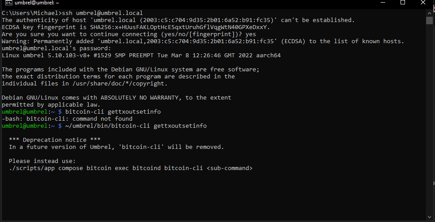
Task: Click the SHA256 ECDSA fingerprint string
Action: point(180,27)
